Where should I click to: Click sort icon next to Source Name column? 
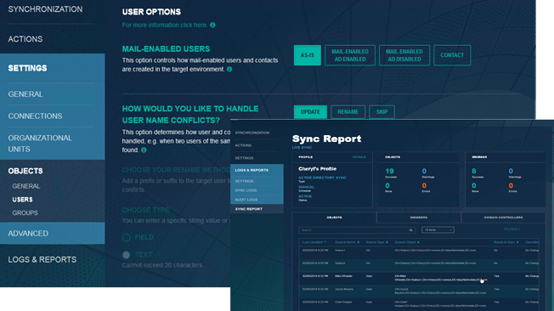tap(359, 242)
